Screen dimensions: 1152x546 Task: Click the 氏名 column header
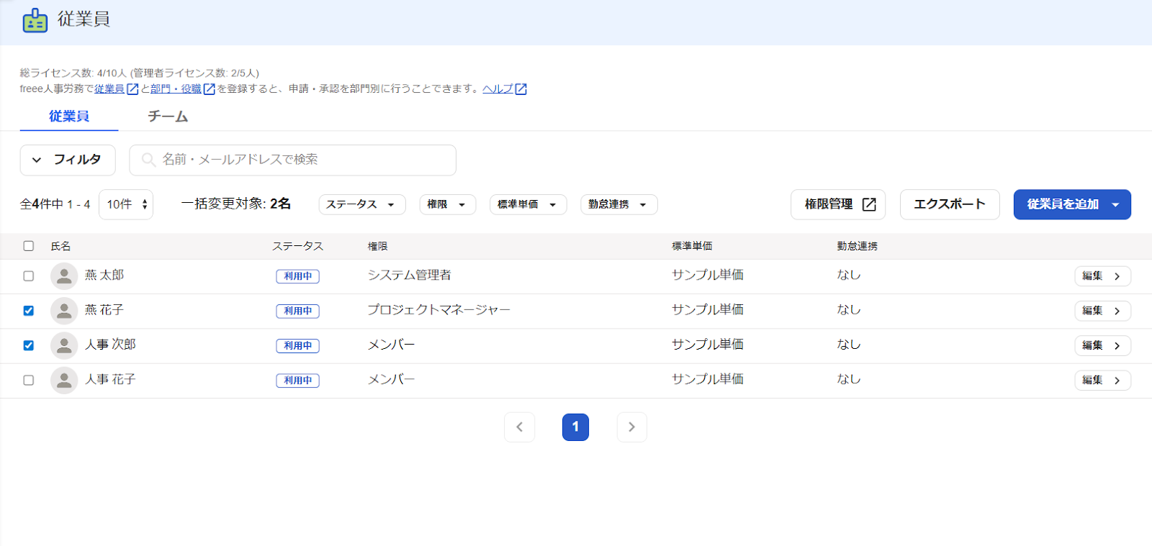tap(60, 246)
